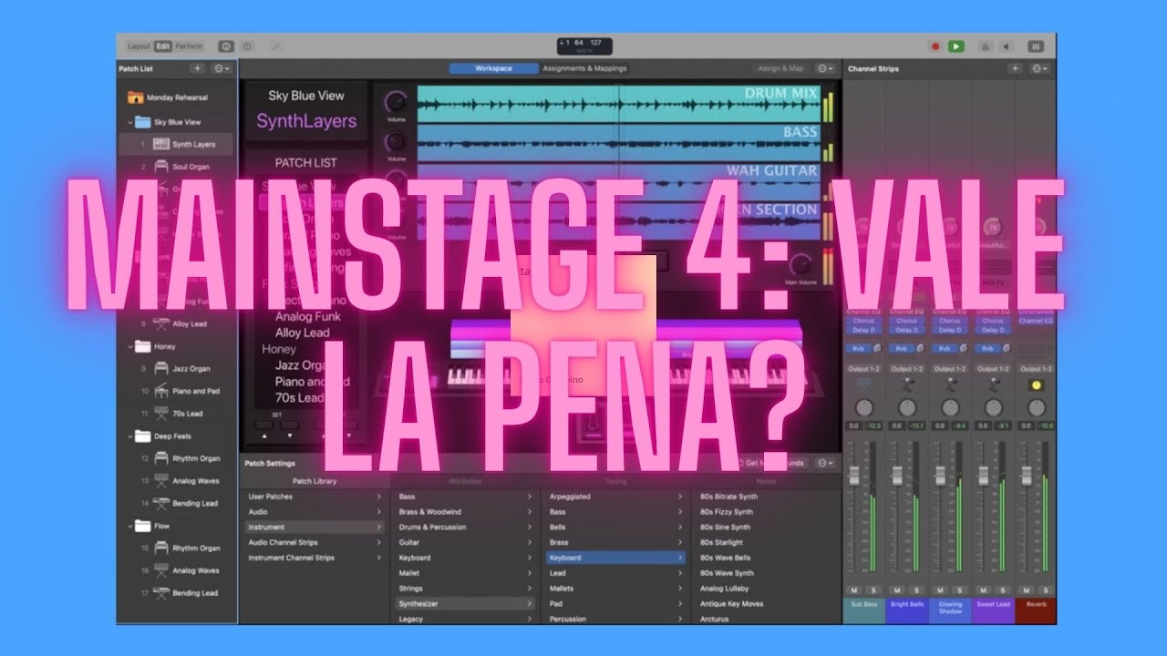Collapse the Deep Feels set folder

tap(129, 436)
